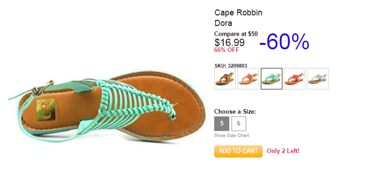The width and height of the screenshot is (389, 170).
Task: Click the Cape Robbin brand name
Action: pyautogui.click(x=238, y=13)
